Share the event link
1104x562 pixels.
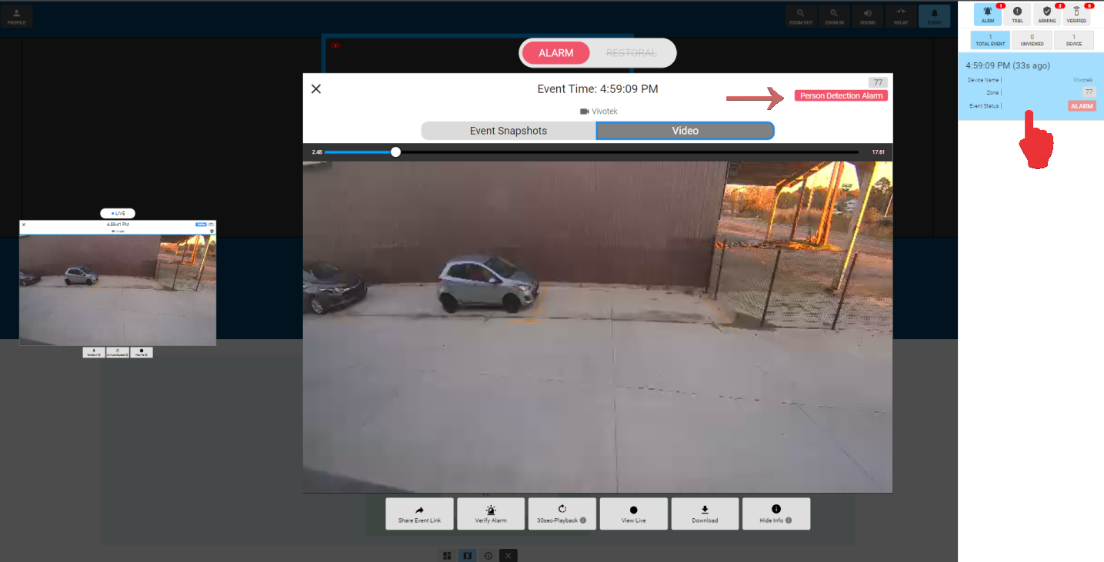click(419, 514)
